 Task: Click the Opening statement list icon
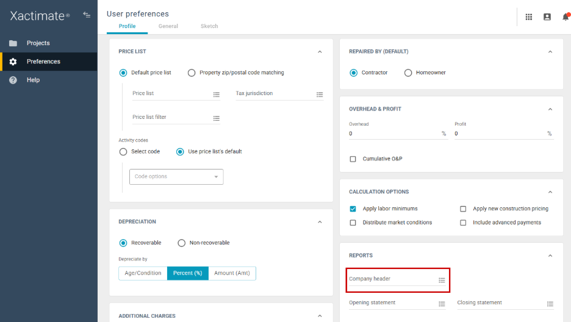pos(442,304)
